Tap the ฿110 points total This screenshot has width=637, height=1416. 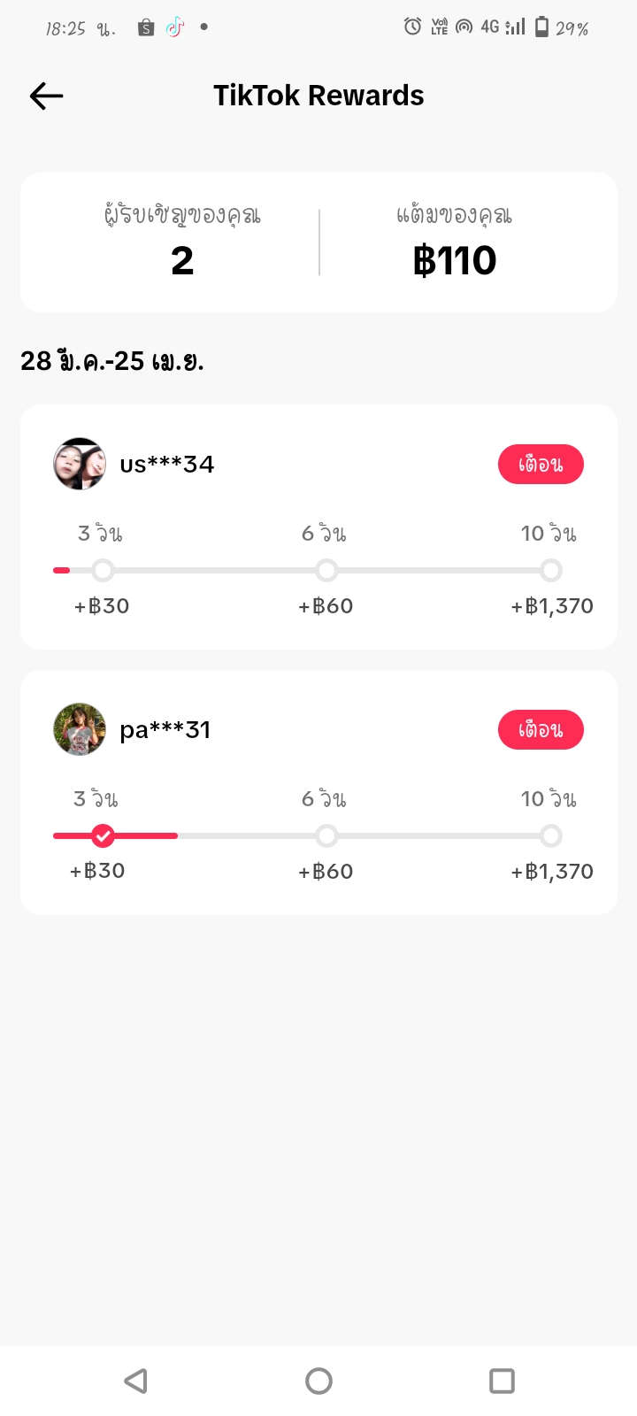pyautogui.click(x=455, y=260)
